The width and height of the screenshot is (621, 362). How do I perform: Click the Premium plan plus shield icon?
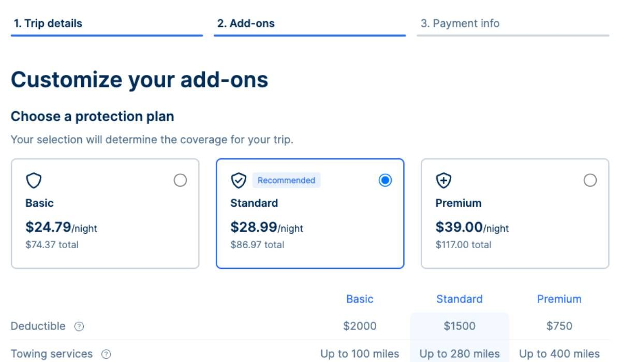[443, 180]
